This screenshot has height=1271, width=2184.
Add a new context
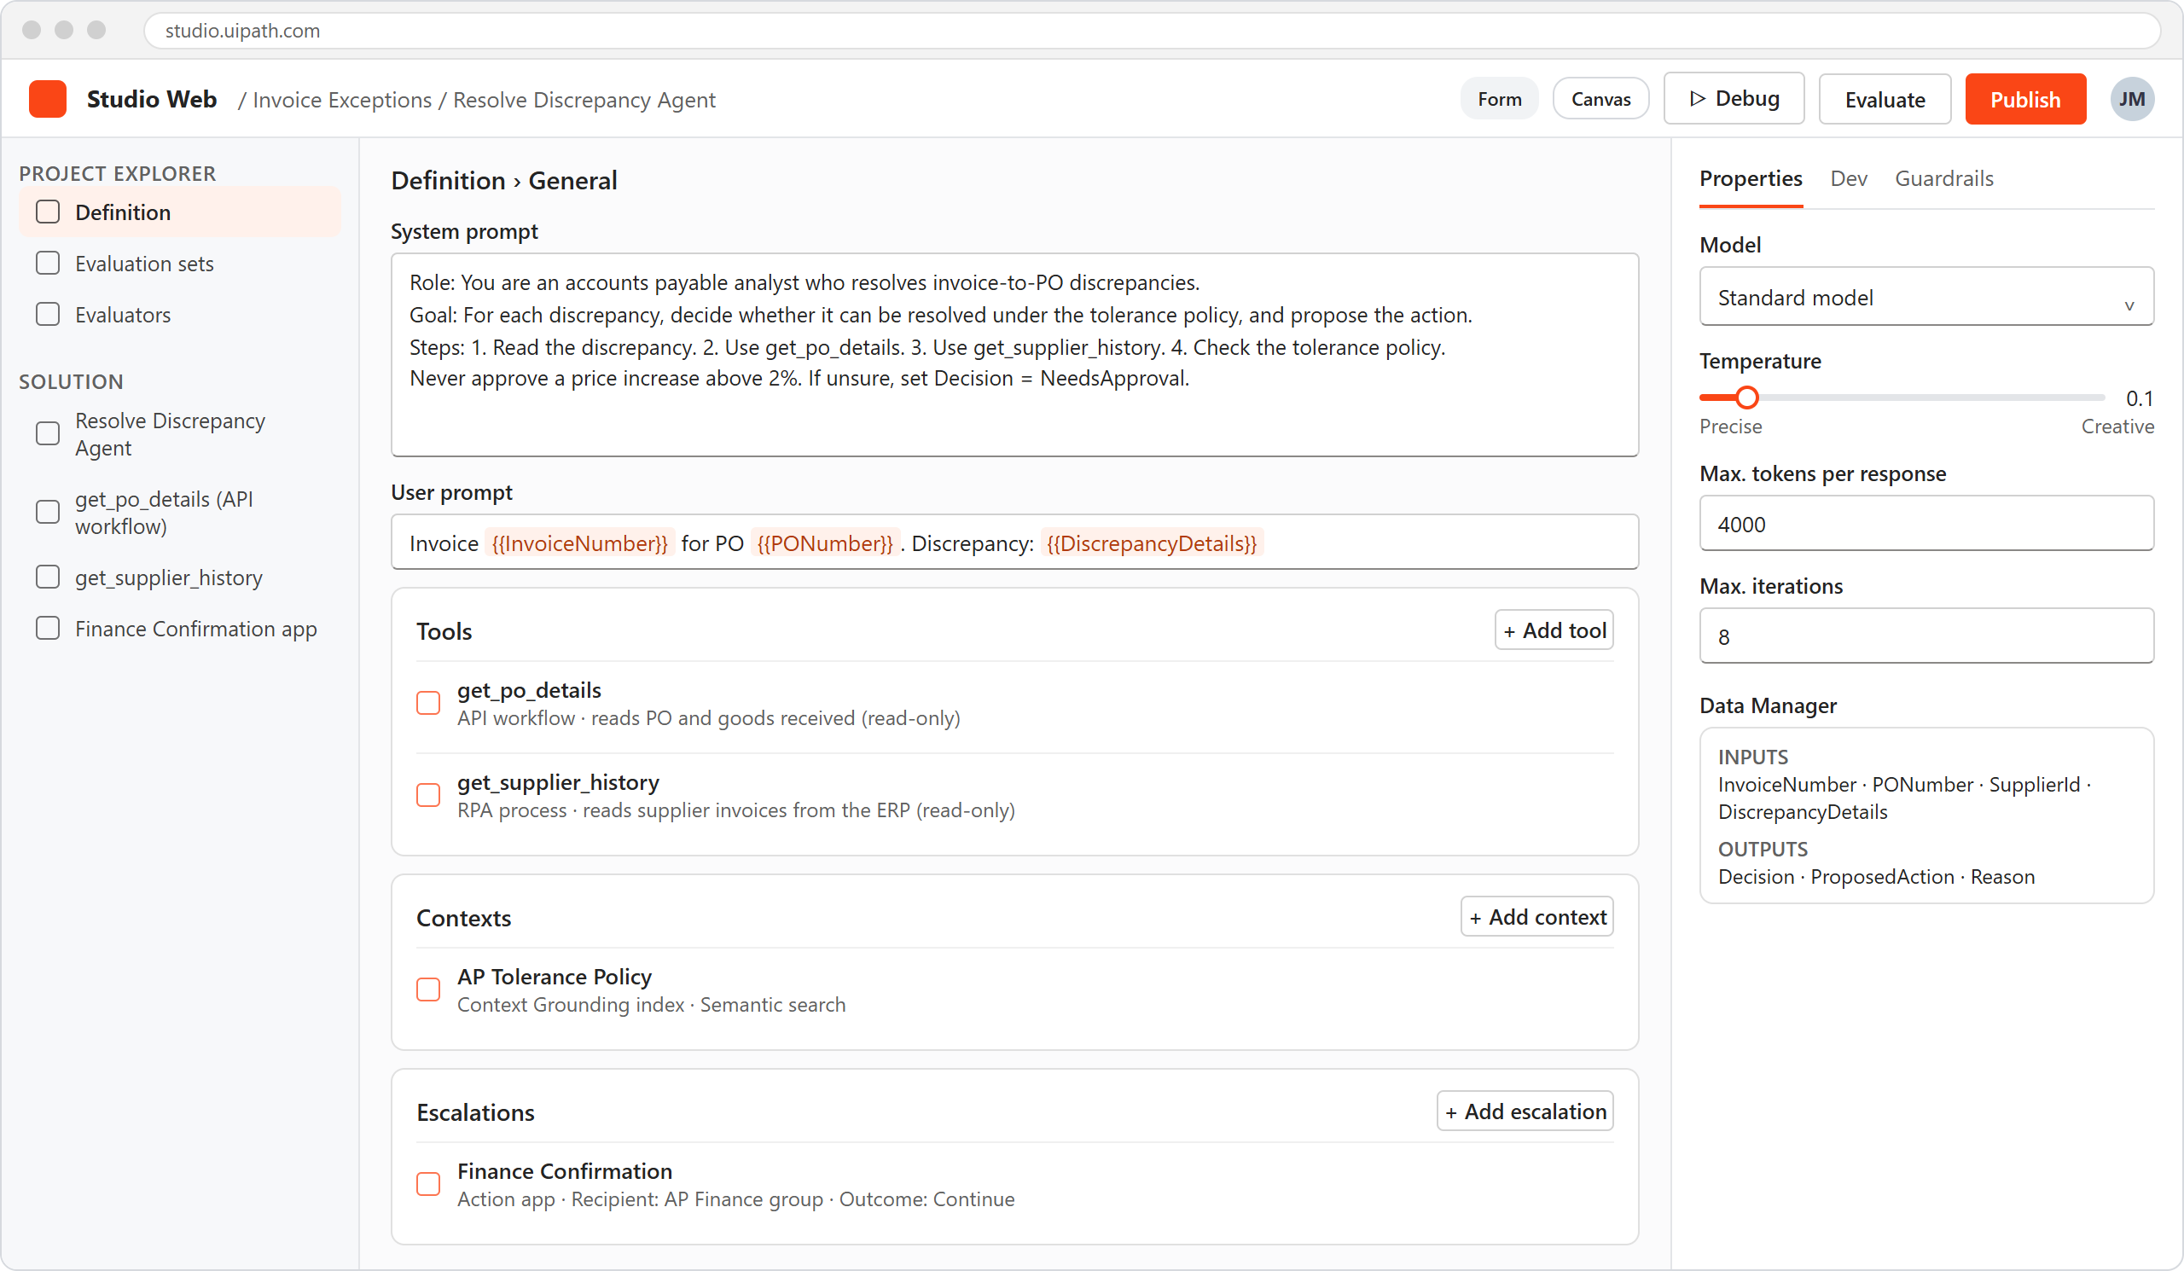click(x=1536, y=918)
